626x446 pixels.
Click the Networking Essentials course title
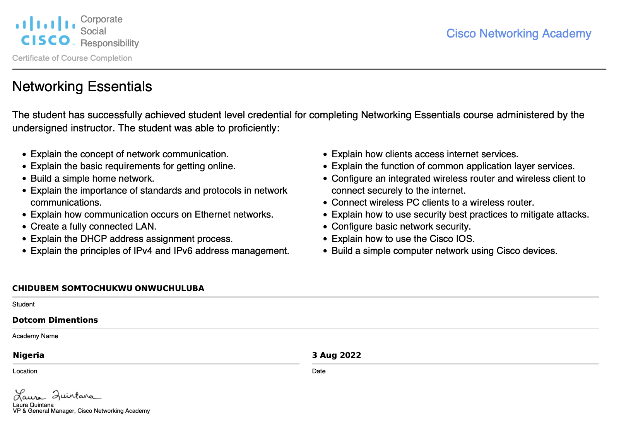point(82,87)
